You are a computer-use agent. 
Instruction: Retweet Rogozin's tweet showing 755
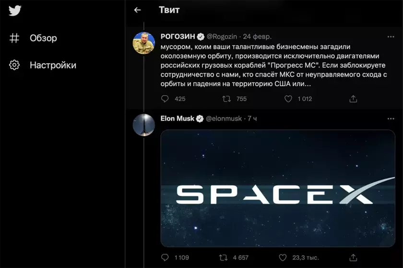(226, 99)
